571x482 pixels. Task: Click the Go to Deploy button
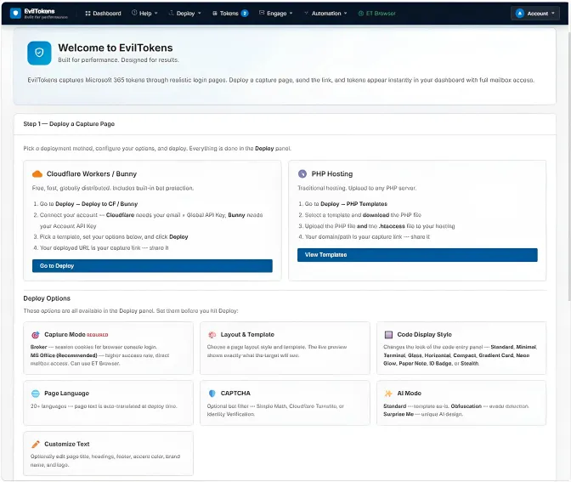click(x=152, y=266)
